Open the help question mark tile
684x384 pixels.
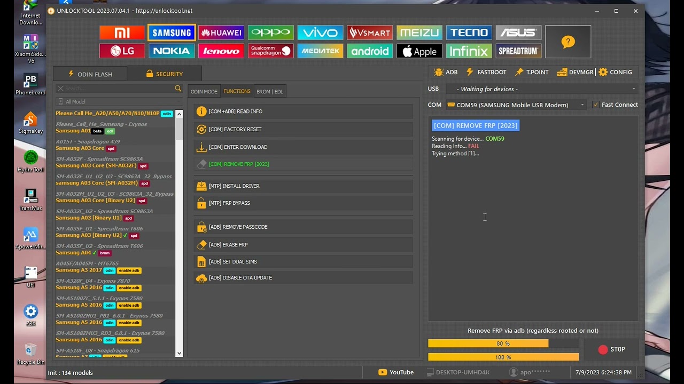(568, 42)
